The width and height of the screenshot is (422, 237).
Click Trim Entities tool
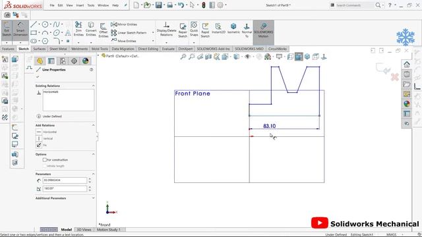tap(78, 29)
